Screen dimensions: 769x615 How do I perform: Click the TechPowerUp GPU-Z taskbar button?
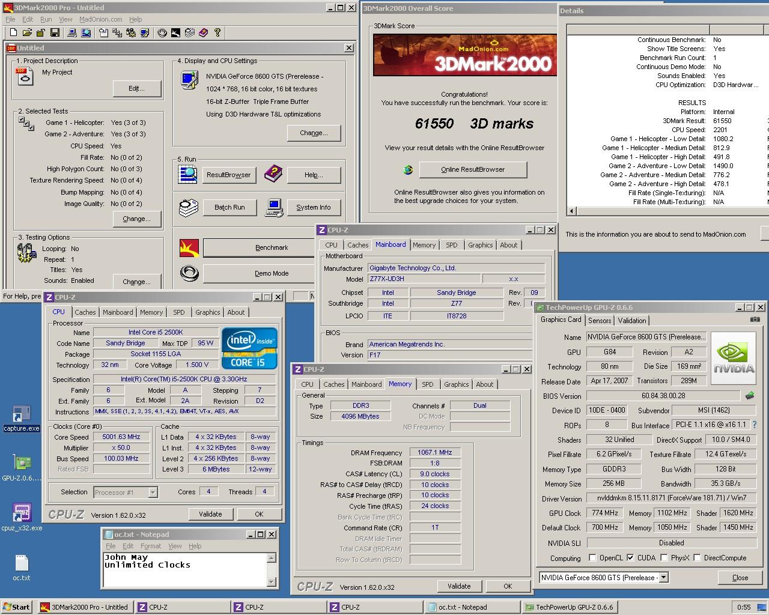568,607
